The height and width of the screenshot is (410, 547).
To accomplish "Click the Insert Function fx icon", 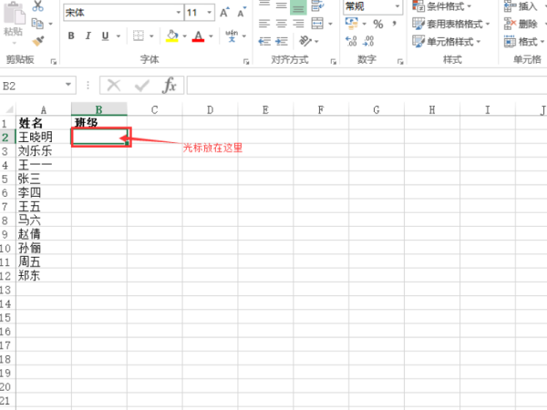I will click(x=170, y=85).
